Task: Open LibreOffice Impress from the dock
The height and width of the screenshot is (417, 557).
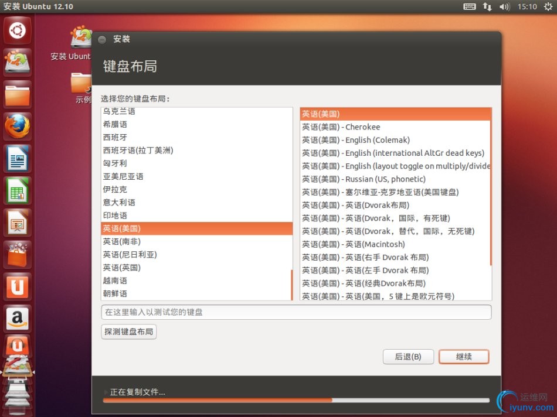Action: (x=18, y=223)
